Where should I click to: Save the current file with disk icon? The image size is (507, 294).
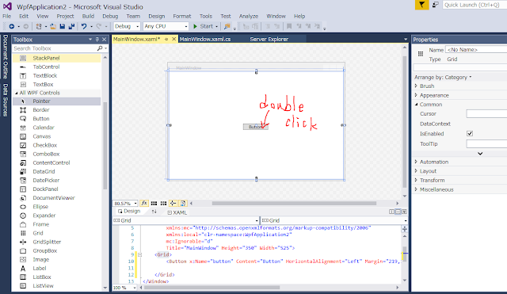pyautogui.click(x=63, y=26)
